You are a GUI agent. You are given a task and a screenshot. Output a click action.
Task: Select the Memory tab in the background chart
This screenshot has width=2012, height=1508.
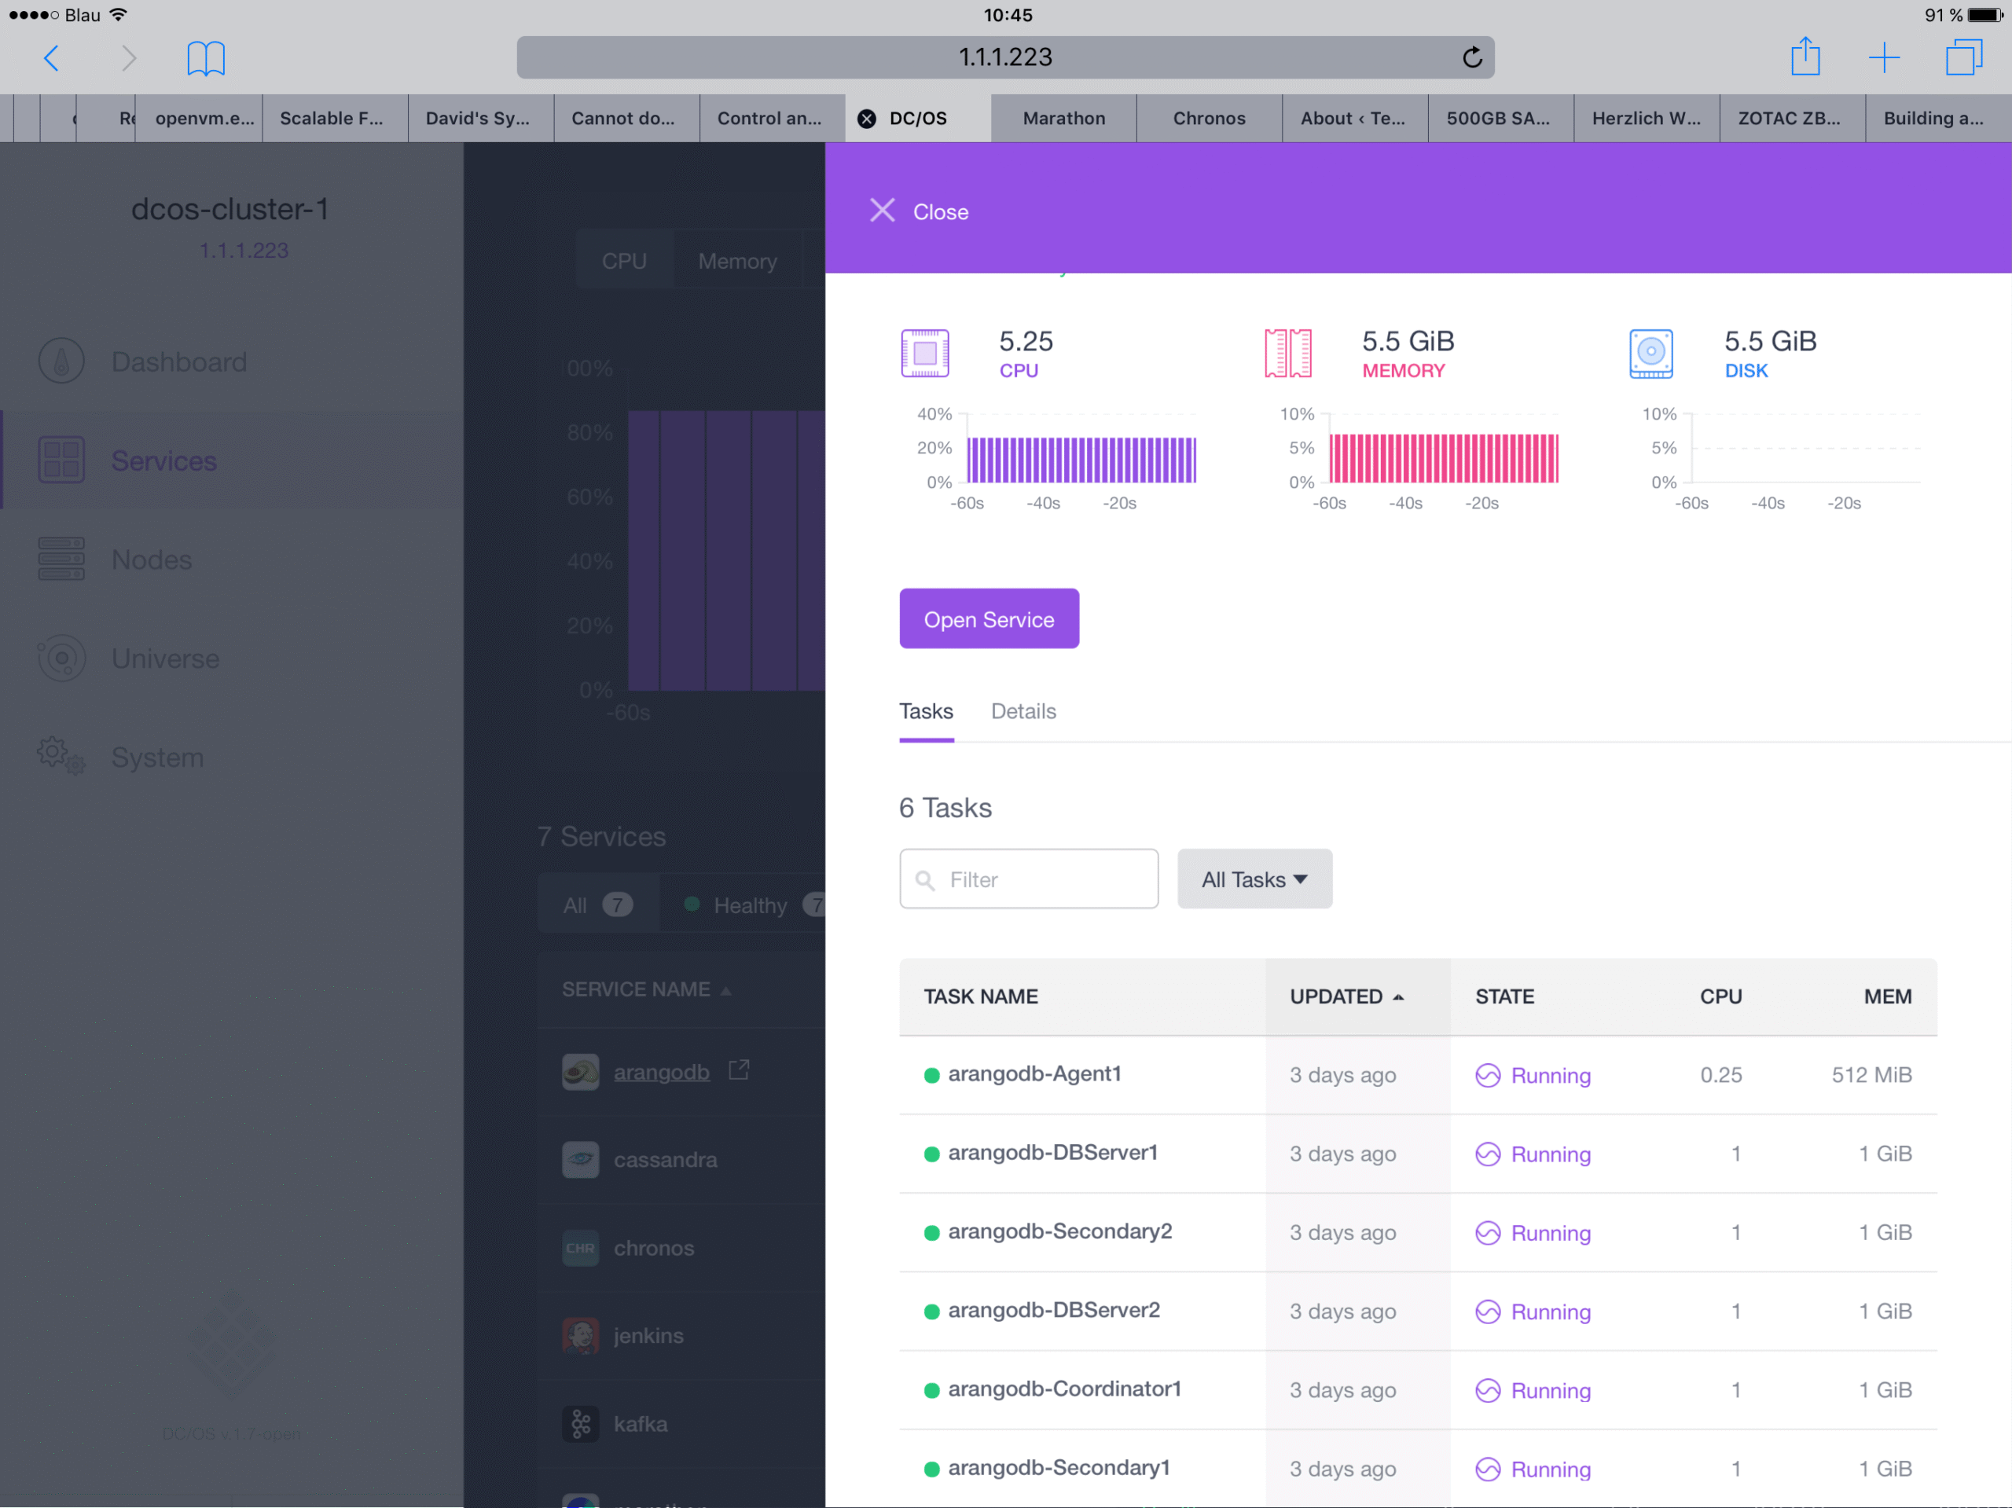coord(738,261)
